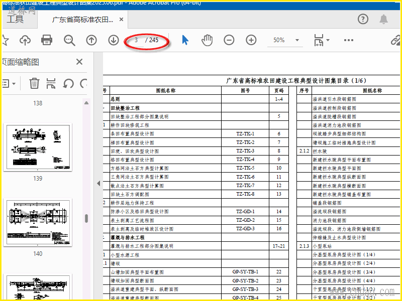
Task: Click the share link icon
Action: pyautogui.click(x=395, y=40)
